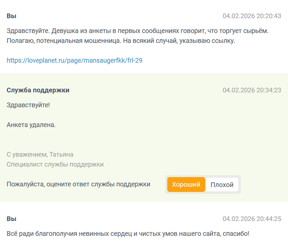Rate the support answer as Плохой

(x=222, y=185)
